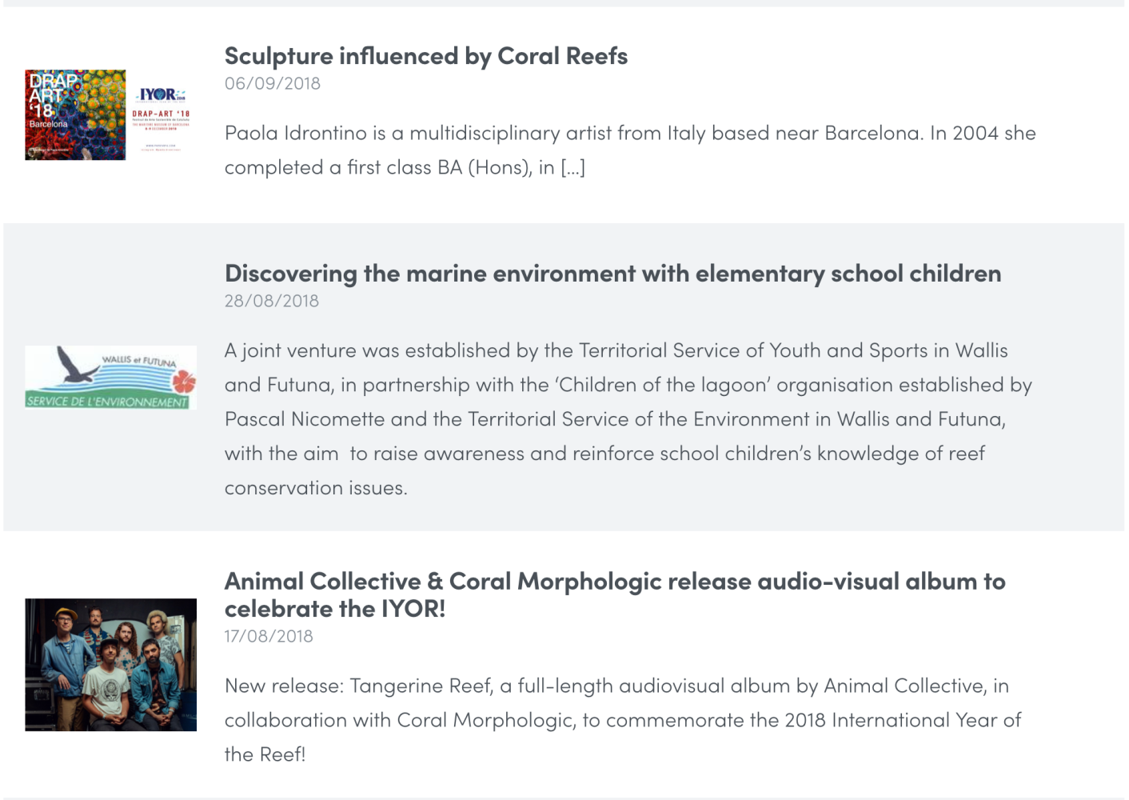Click the 'DRAP-ART '18' red poster heading
The width and height of the screenshot is (1129, 800).
tap(161, 114)
